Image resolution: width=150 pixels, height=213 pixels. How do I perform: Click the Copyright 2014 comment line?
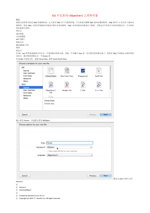click(x=38, y=198)
